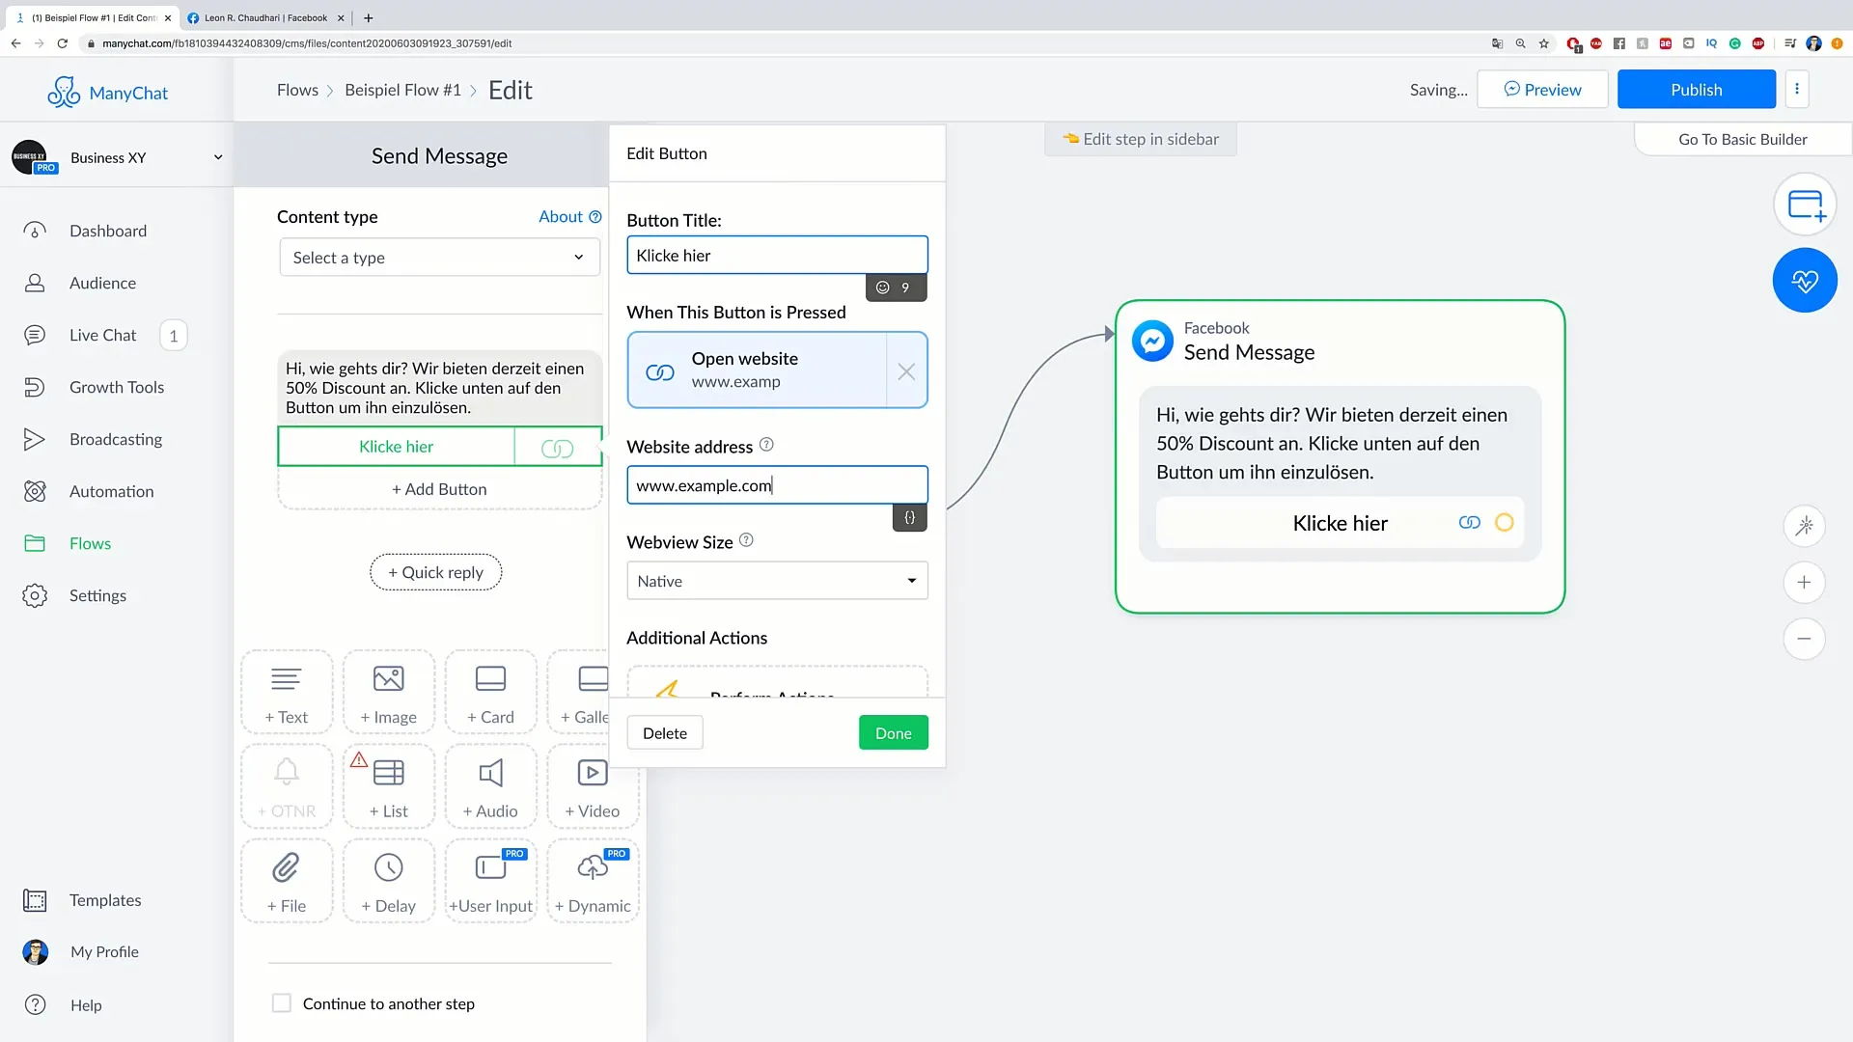Select the Audience navigation icon
Screen dimensions: 1853x1042
[x=33, y=283]
